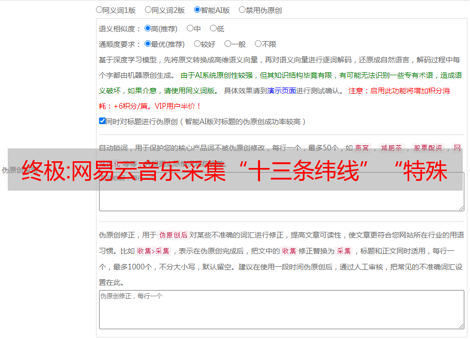Set 通顺度要求 to 较好
This screenshot has width=470, height=339.
pos(197,44)
